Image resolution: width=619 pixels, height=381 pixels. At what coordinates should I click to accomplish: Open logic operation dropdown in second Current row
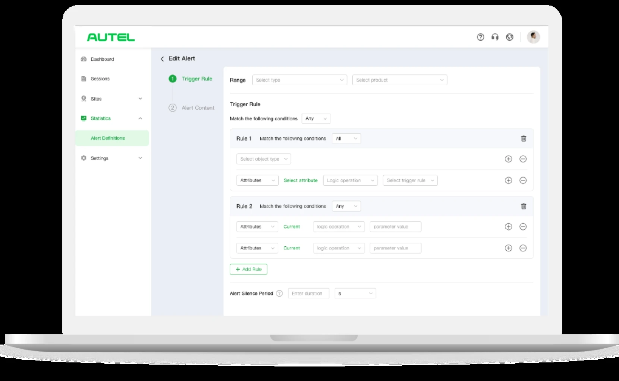(339, 248)
